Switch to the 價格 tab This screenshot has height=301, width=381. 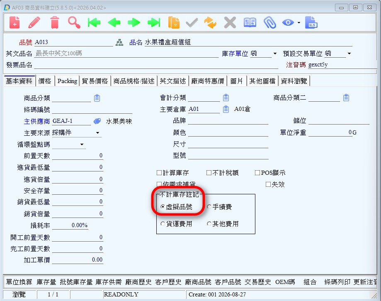(x=45, y=81)
